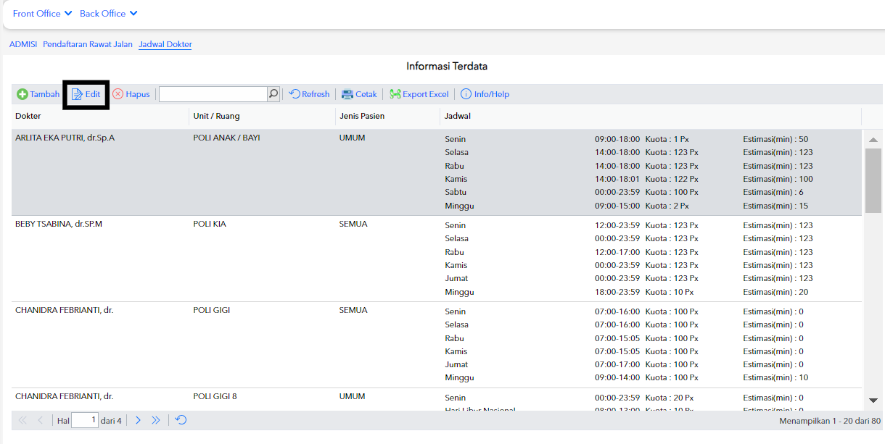The image size is (885, 444).
Task: Select row ARLITA EKA PUTRI, dr.Sp.A
Action: click(437, 172)
